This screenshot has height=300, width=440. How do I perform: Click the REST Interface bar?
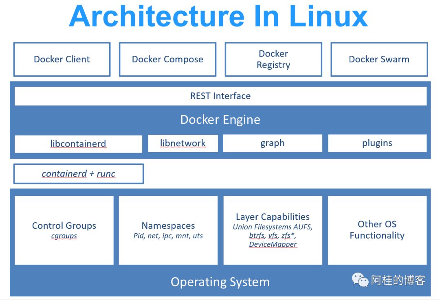[x=220, y=96]
